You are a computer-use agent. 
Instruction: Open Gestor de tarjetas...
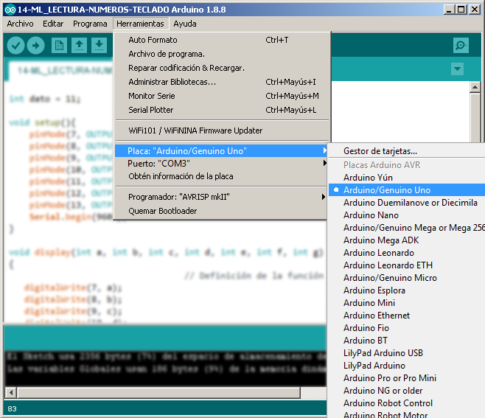click(406, 151)
